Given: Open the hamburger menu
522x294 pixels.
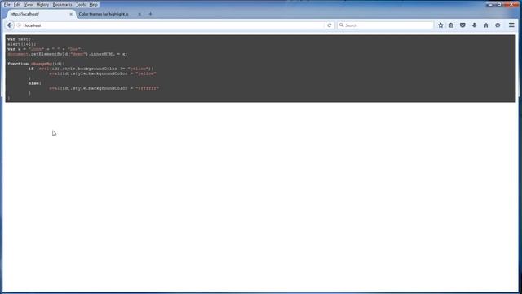Looking at the screenshot, I should 511,25.
